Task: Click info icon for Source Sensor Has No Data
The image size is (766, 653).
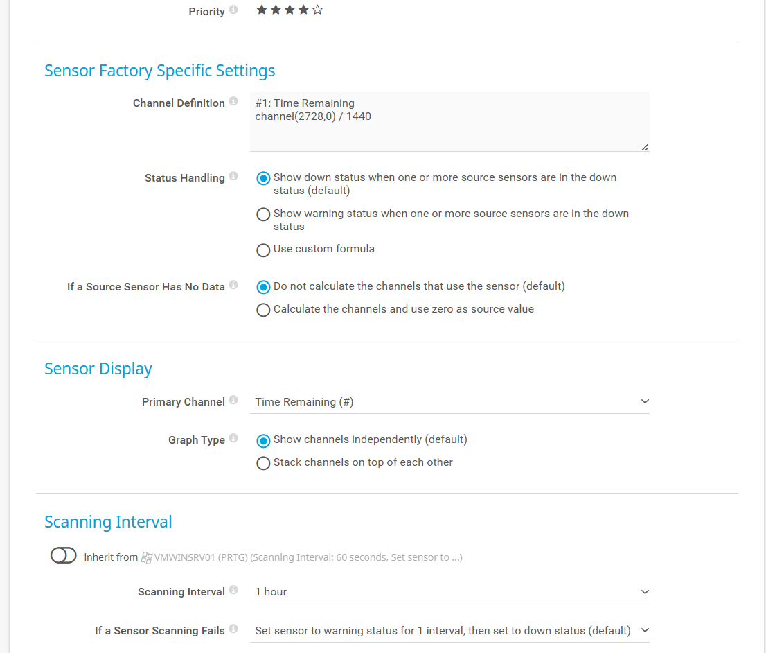Action: tap(233, 286)
